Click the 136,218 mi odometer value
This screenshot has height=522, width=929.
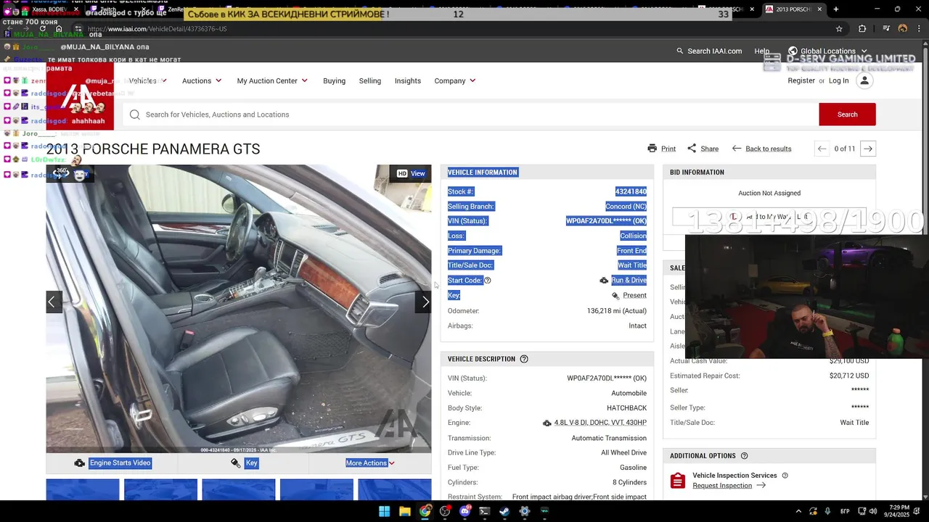coord(617,311)
